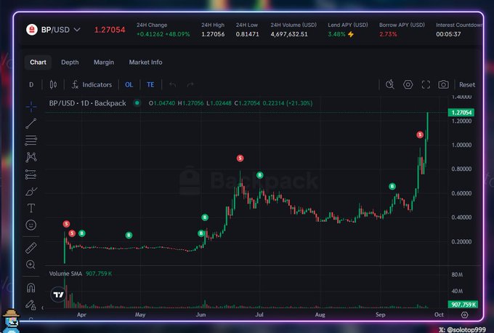Open chart settings hexagon icon

tap(408, 84)
